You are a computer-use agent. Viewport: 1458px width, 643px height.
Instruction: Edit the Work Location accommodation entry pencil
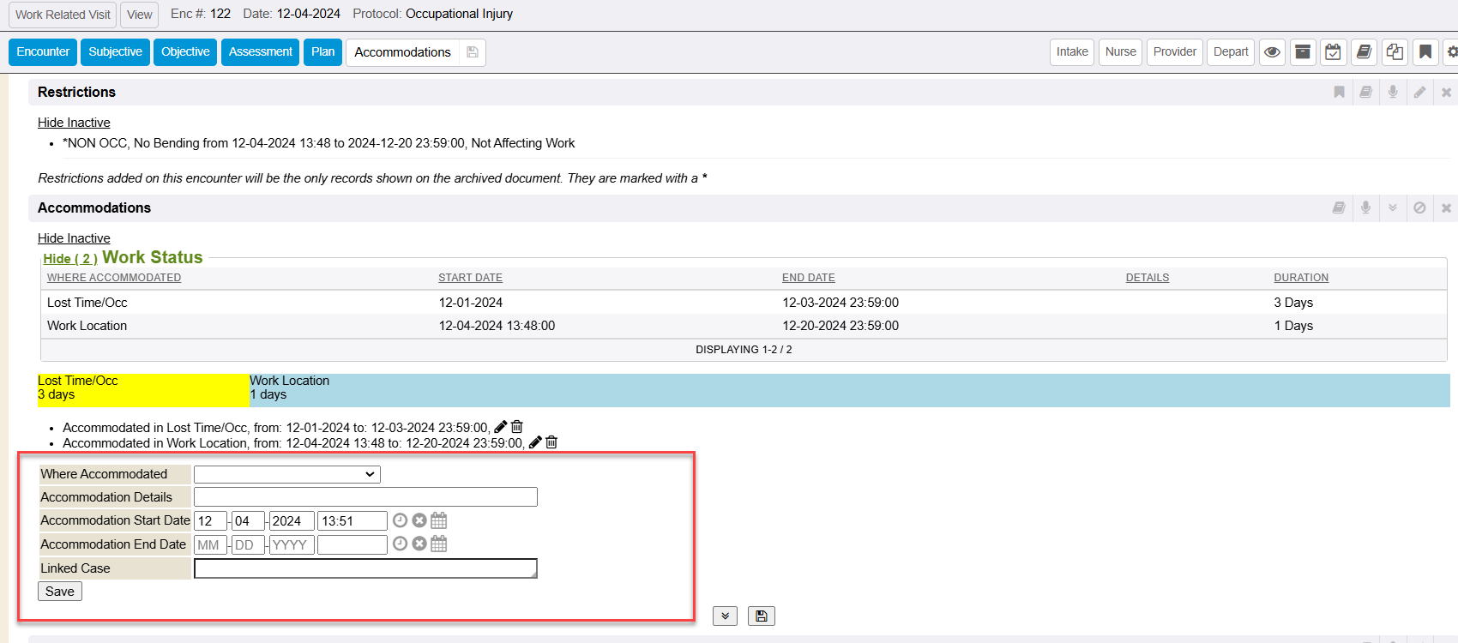coord(535,442)
